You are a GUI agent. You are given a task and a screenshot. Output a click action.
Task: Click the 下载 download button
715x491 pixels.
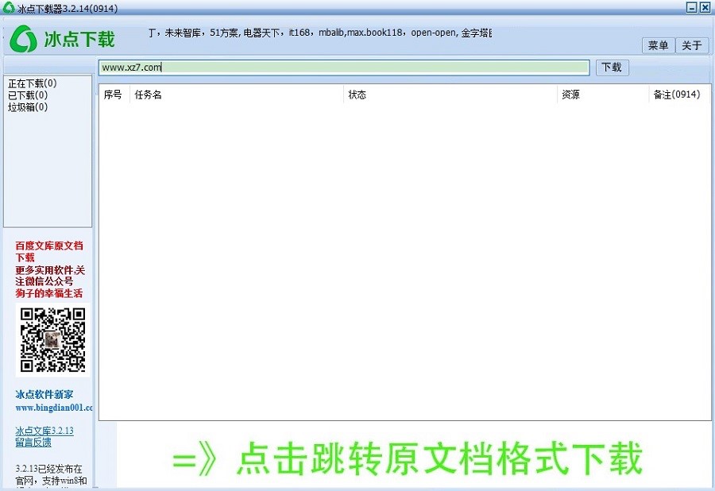tap(612, 68)
